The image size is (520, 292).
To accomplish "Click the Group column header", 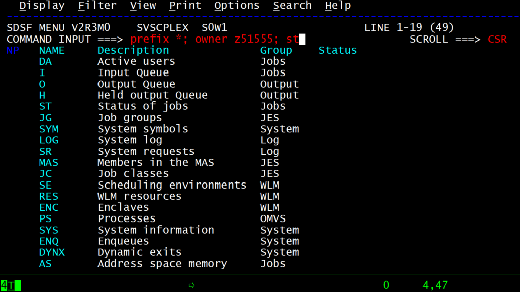I will (276, 50).
